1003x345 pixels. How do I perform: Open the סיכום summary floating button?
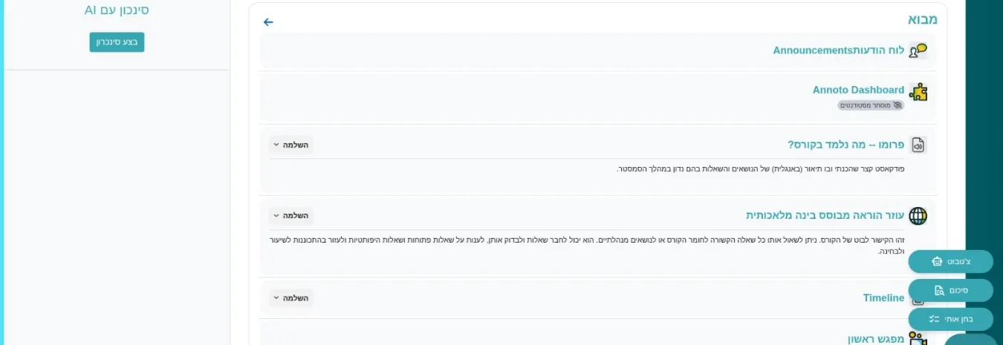(x=950, y=290)
